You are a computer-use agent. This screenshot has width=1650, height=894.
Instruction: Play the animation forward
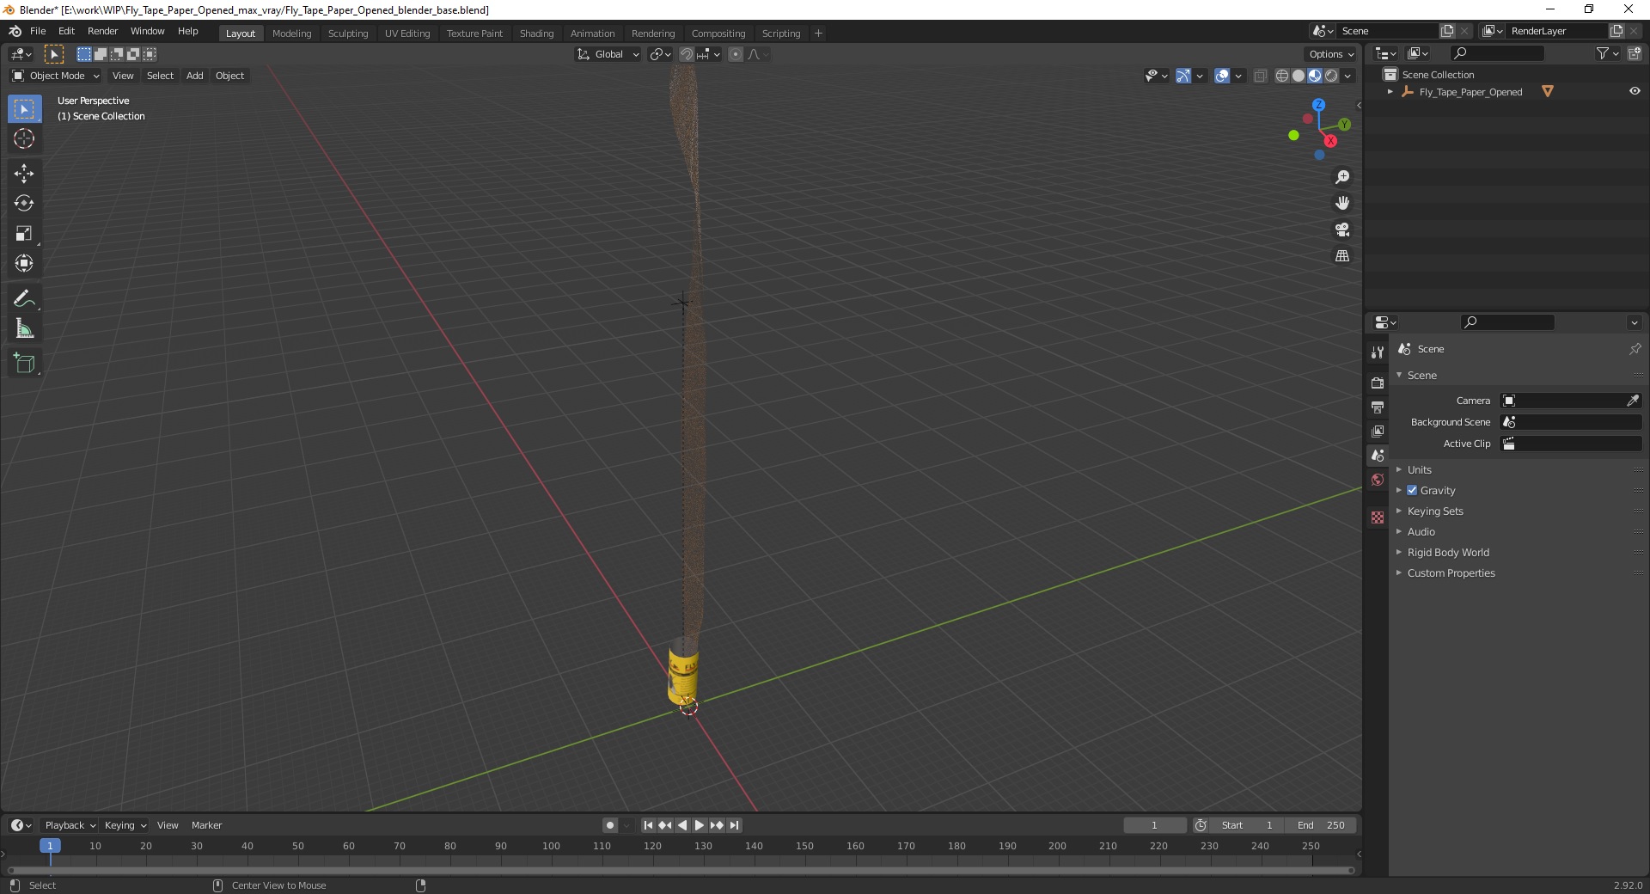(x=700, y=825)
